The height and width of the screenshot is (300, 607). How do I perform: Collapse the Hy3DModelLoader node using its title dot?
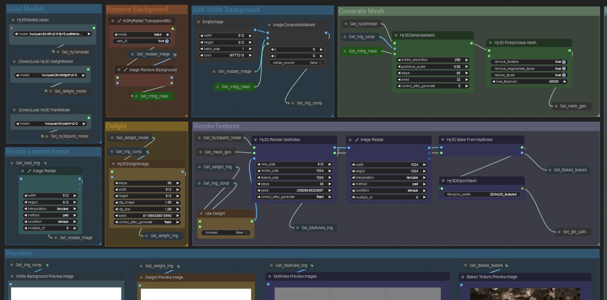[x=13, y=20]
